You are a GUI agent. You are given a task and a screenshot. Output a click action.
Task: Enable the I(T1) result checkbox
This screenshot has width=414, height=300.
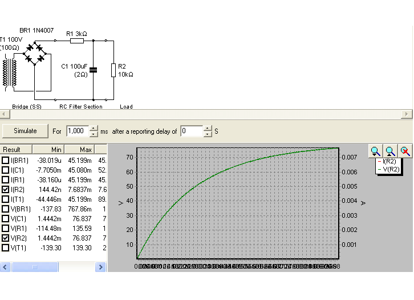coord(5,199)
